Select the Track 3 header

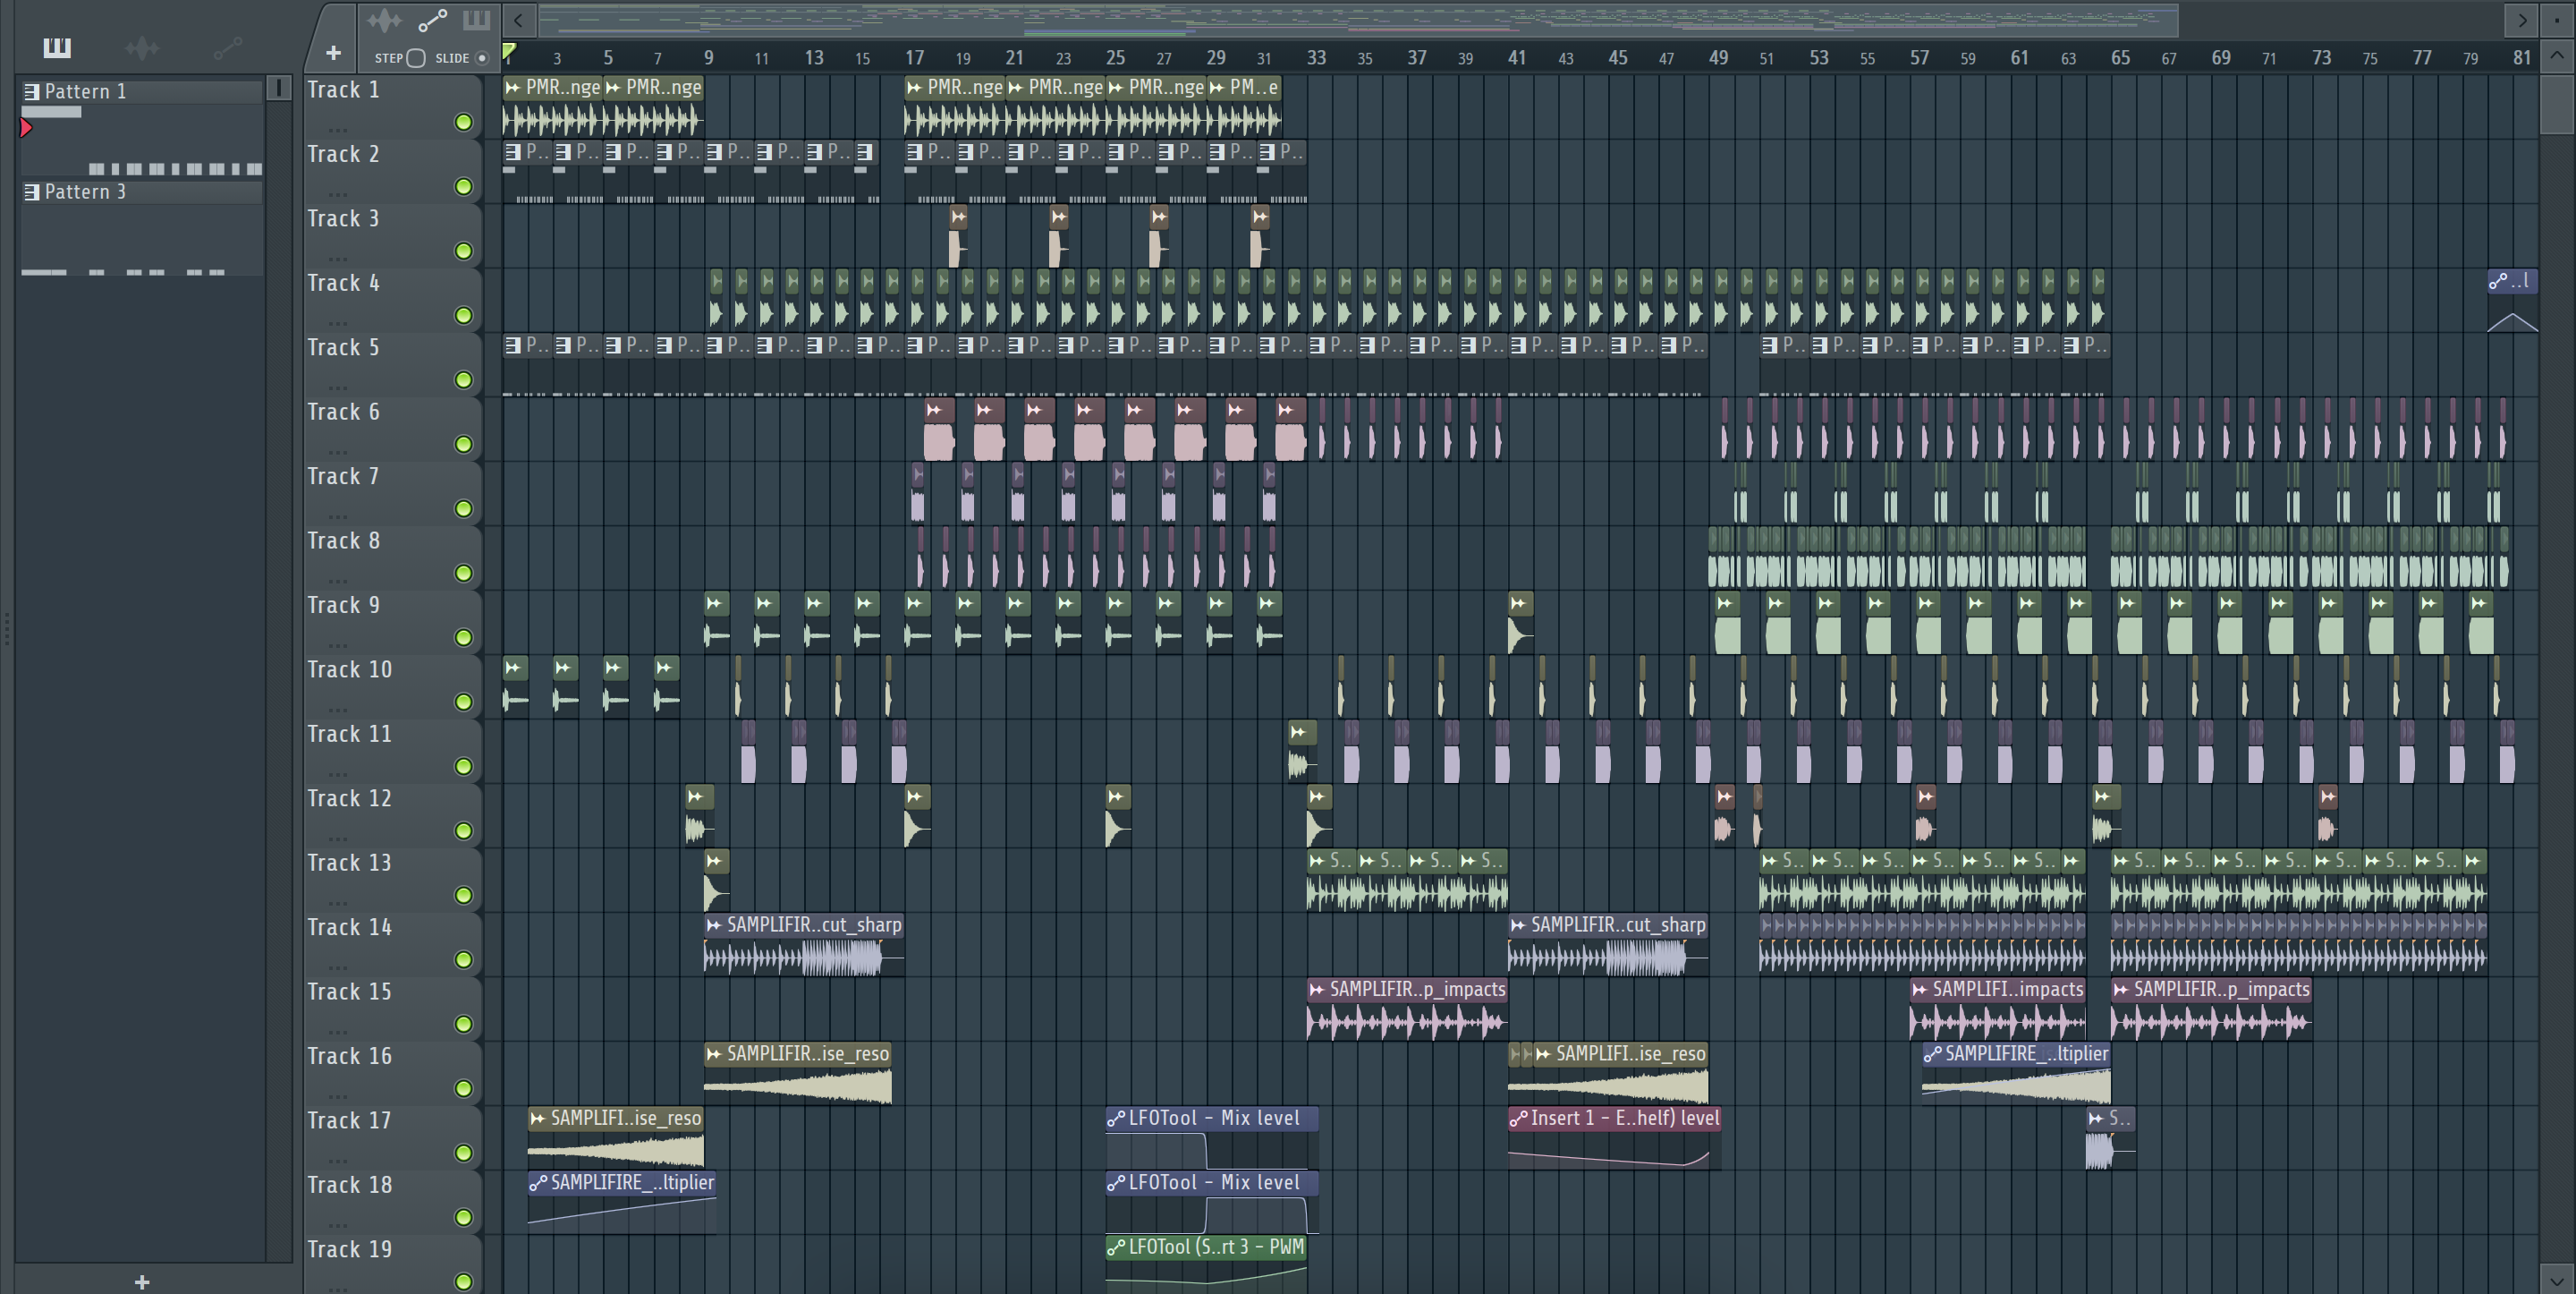click(x=392, y=235)
